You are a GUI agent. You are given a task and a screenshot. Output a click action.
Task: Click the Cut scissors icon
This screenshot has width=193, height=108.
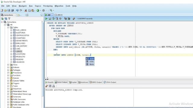click(x=26, y=10)
